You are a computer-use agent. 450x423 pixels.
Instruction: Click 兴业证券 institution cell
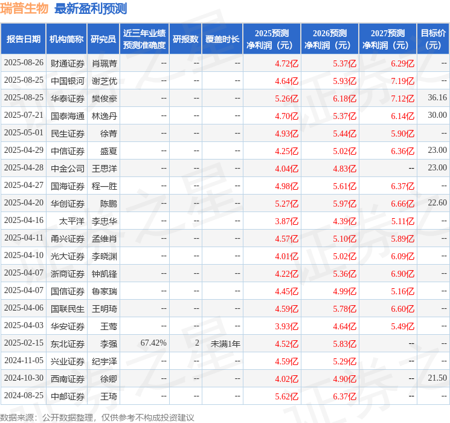pyautogui.click(x=68, y=361)
